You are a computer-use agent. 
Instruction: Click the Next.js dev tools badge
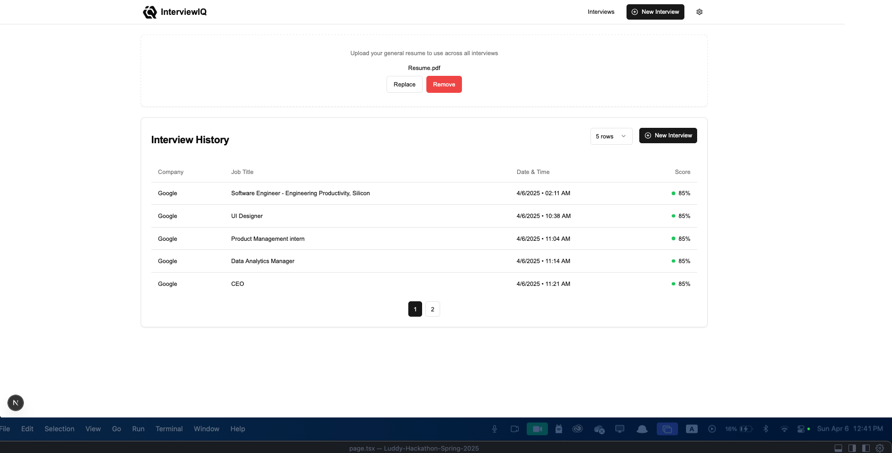(15, 403)
